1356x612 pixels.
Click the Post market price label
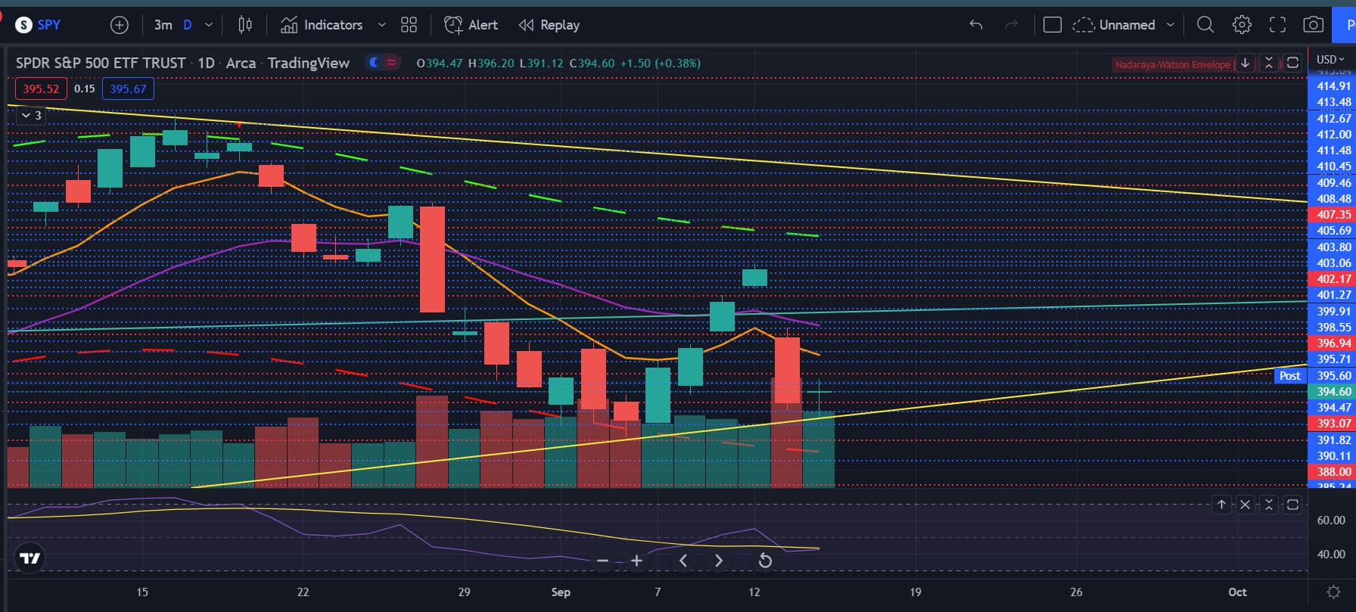(x=1290, y=375)
